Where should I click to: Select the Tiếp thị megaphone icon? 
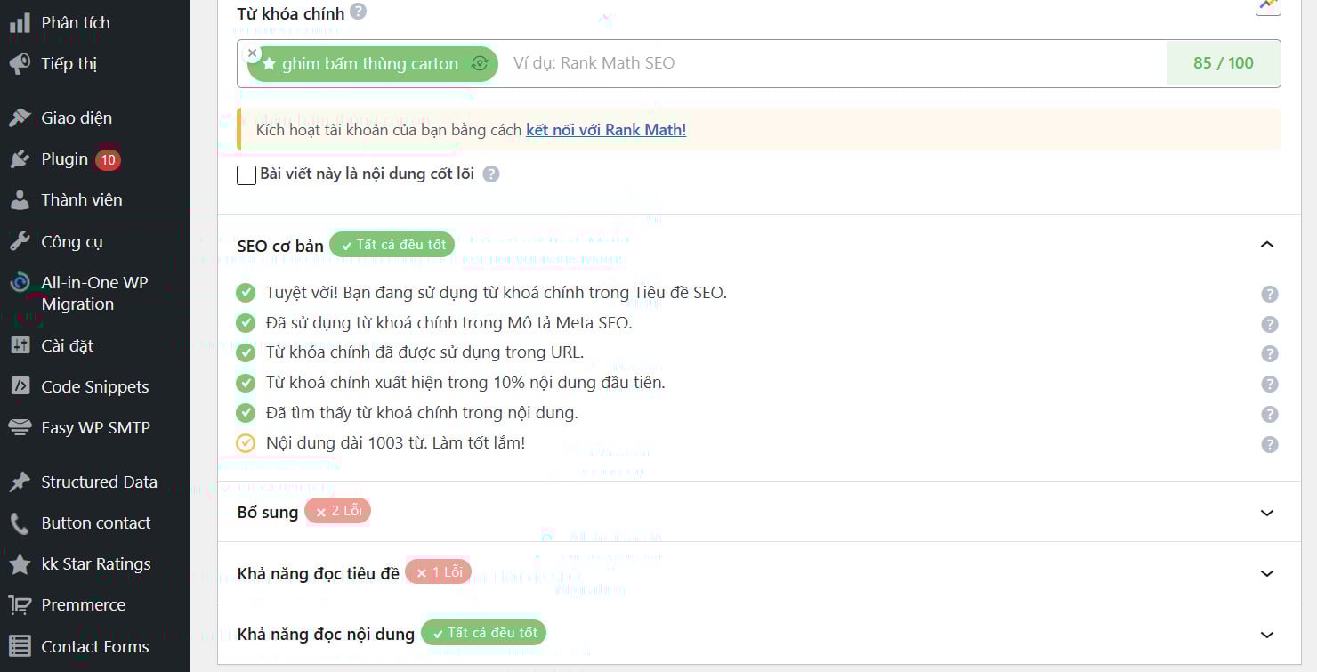pos(20,62)
